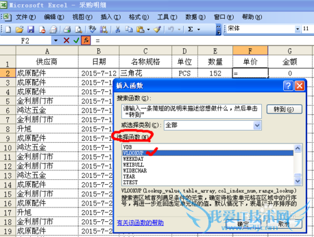Screen dimensions: 314x237
Task: Open the 文件(F) menu
Action: point(26,17)
